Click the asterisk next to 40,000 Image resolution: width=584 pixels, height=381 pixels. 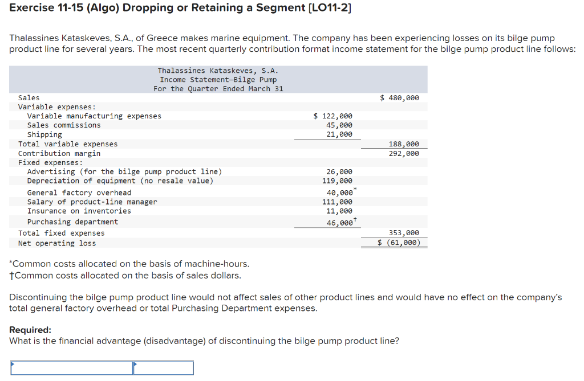[355, 189]
